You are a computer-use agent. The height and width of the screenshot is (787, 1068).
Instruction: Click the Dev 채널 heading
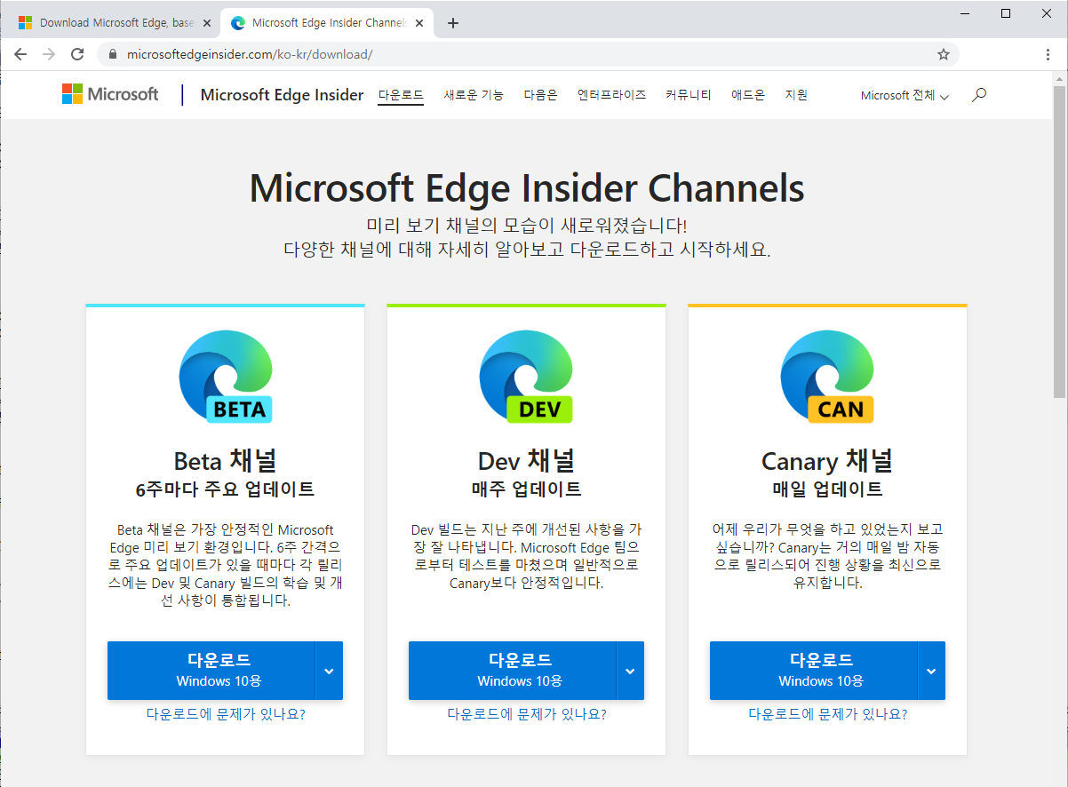527,460
